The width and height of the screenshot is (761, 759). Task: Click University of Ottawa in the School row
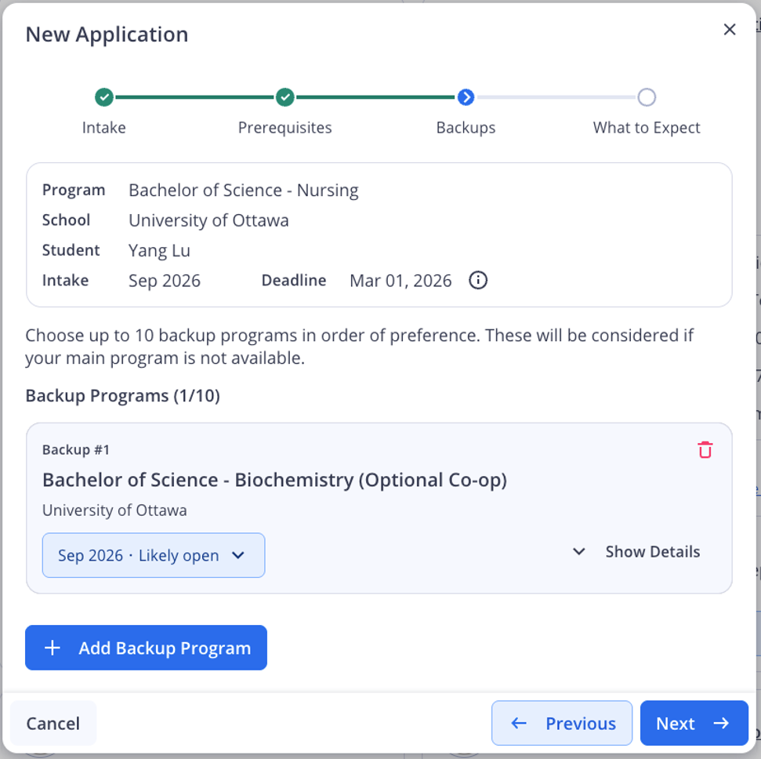click(208, 220)
